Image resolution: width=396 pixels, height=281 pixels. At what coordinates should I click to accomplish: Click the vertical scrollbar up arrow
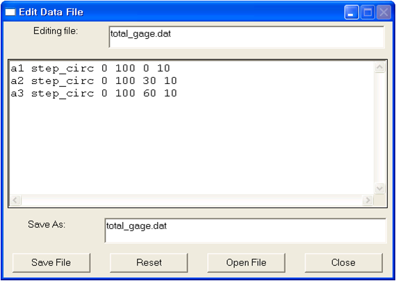tap(379, 67)
